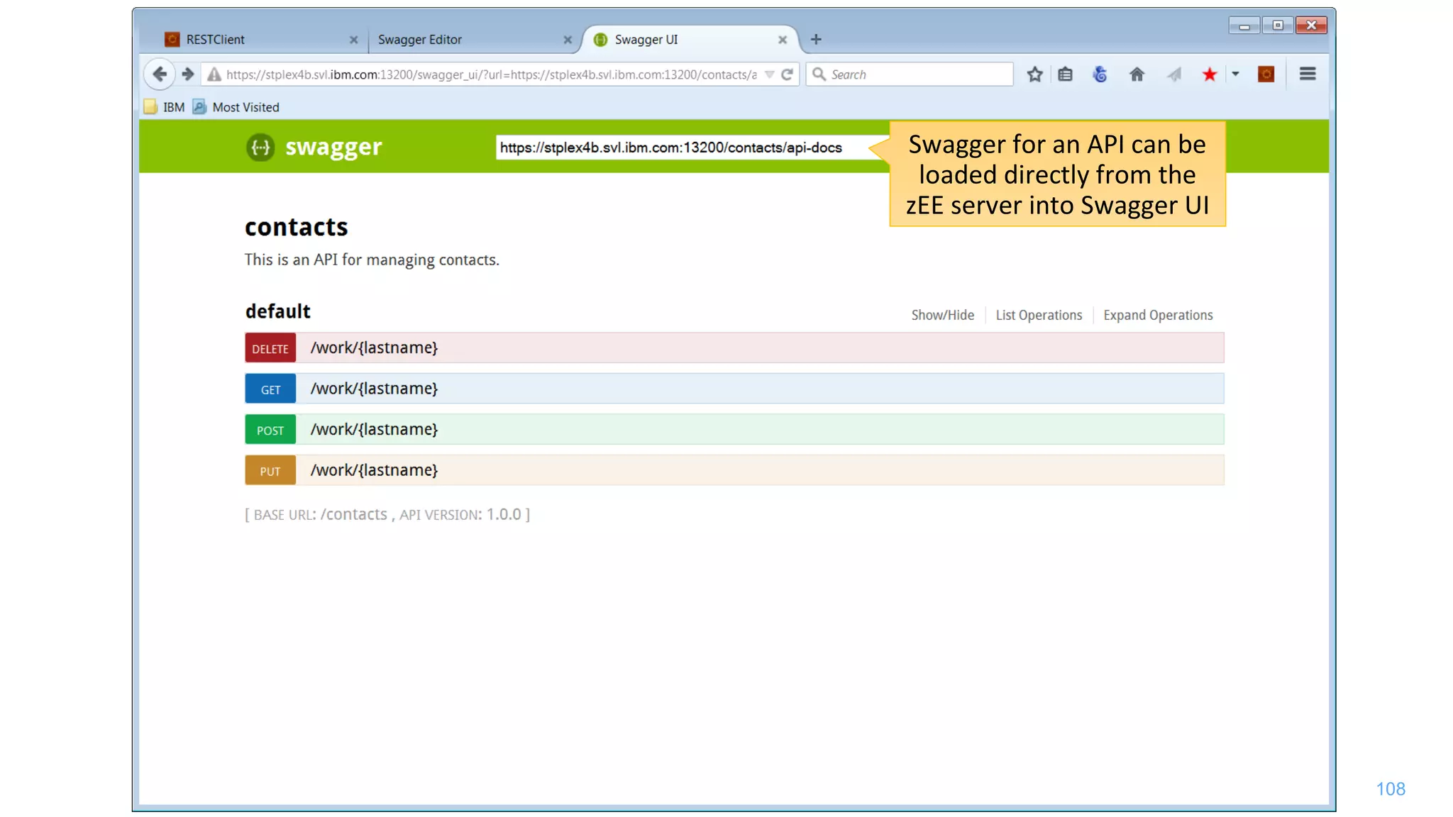Expand PUT /work/{lastname} operation path
The height and width of the screenshot is (817, 1453).
tap(374, 470)
